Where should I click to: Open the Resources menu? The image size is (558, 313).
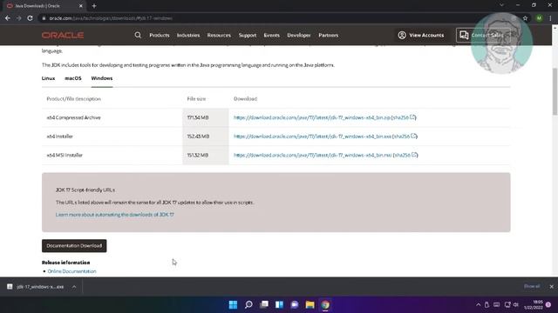[x=219, y=35]
